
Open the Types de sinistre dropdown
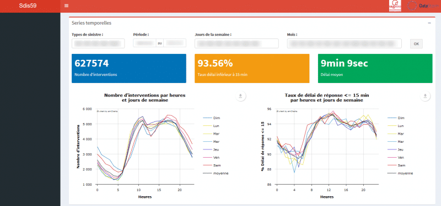(x=98, y=43)
